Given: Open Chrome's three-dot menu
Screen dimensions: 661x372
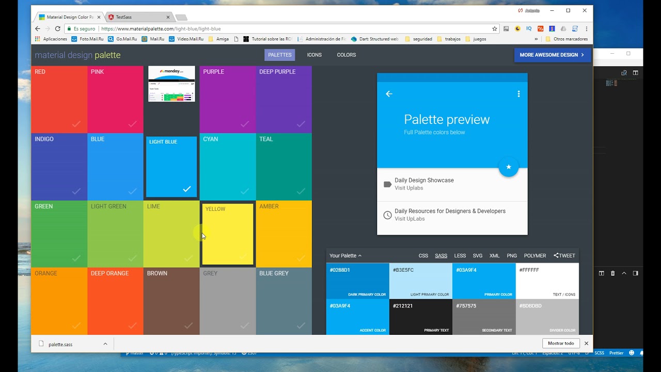Looking at the screenshot, I should pos(586,29).
